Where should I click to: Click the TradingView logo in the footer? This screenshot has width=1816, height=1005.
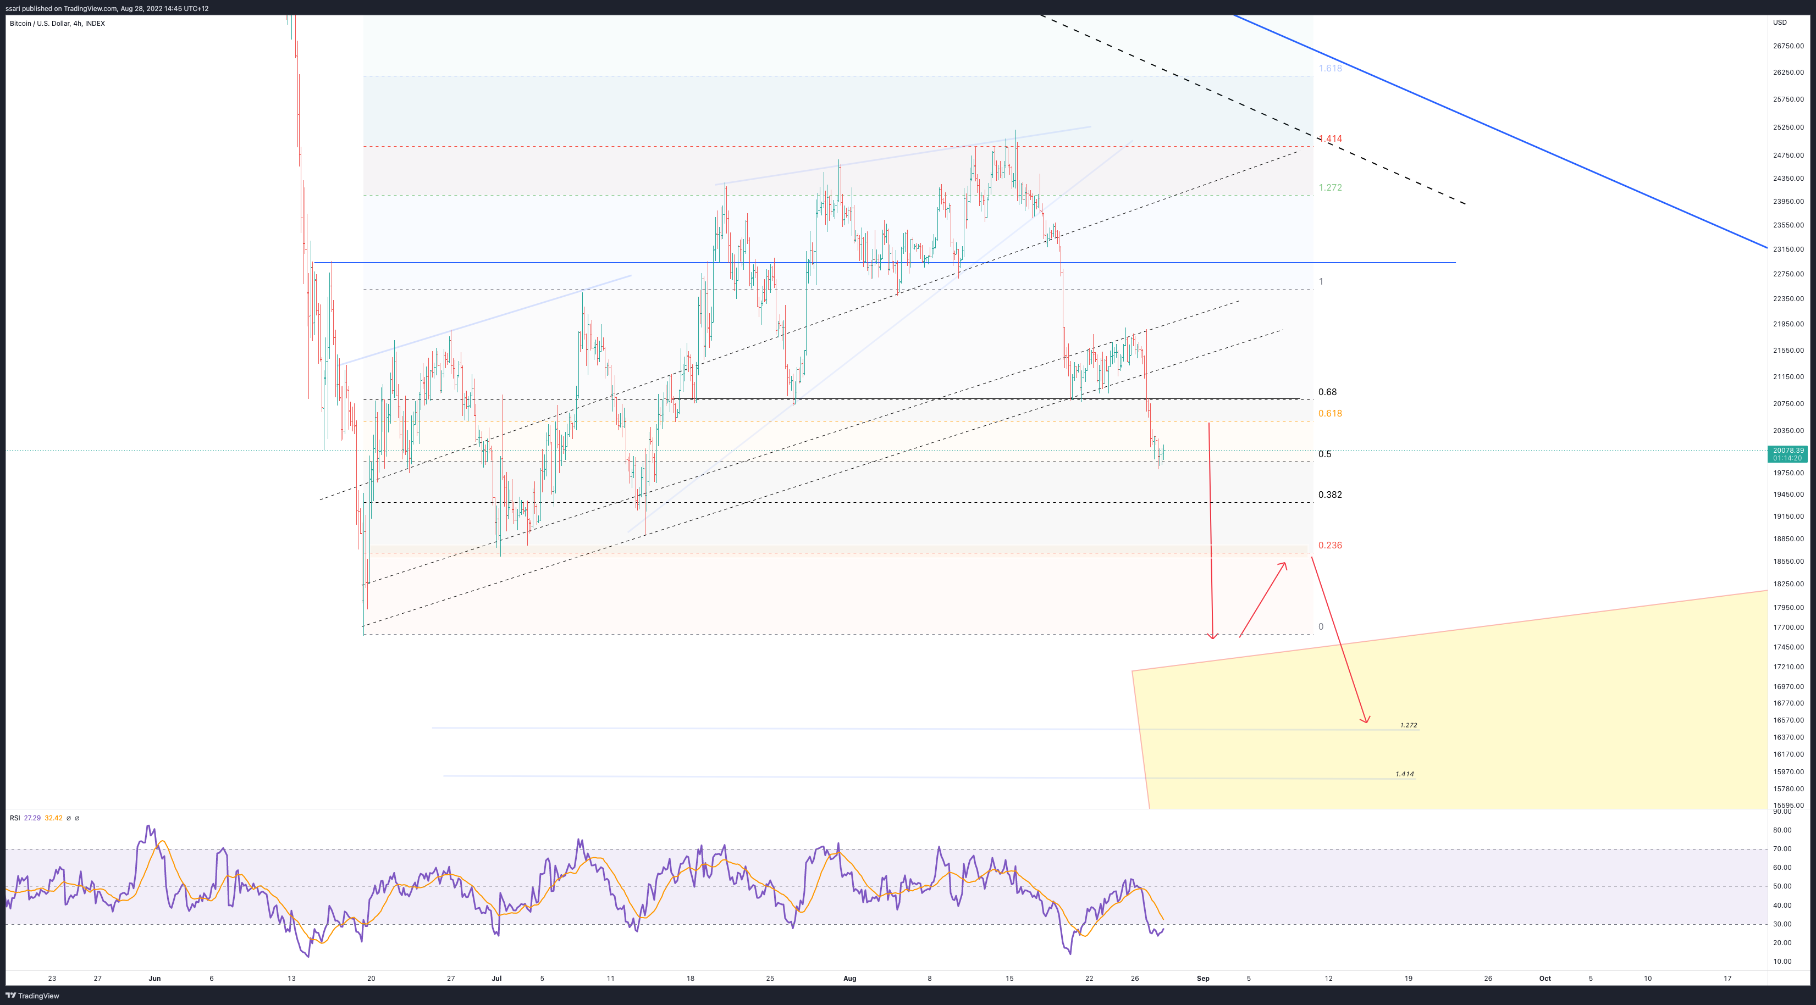pos(32,996)
